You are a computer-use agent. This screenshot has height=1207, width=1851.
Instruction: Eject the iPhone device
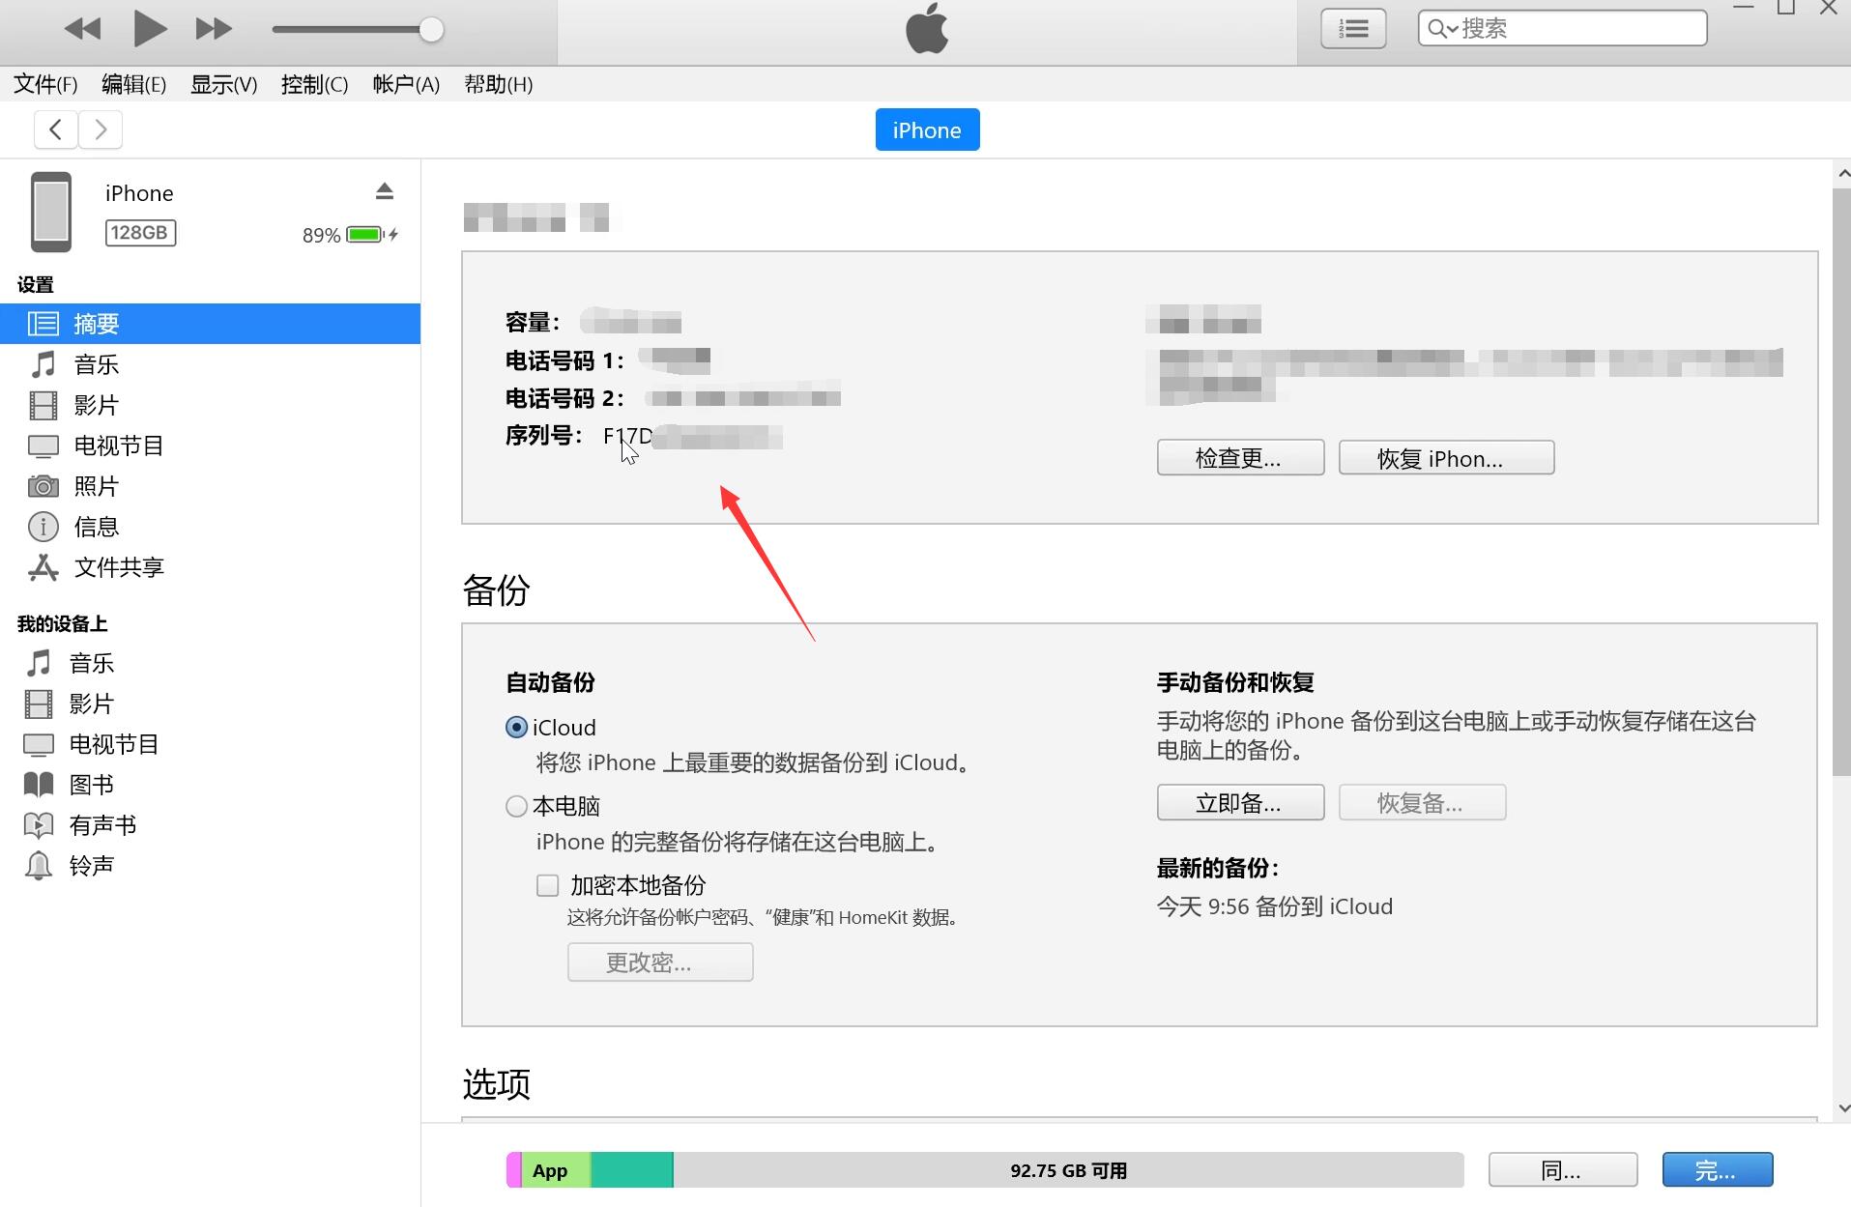pyautogui.click(x=385, y=190)
